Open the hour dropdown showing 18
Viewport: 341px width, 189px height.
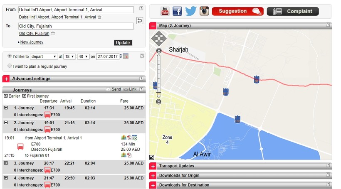click(70, 56)
